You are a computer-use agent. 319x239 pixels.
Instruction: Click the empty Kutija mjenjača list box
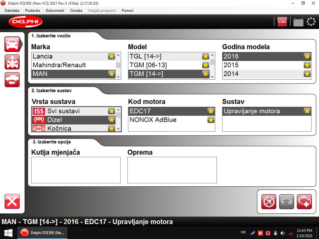click(x=76, y=170)
